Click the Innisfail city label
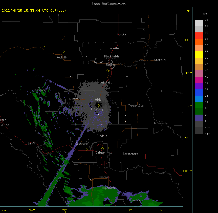218x213 pixels. click(105, 82)
